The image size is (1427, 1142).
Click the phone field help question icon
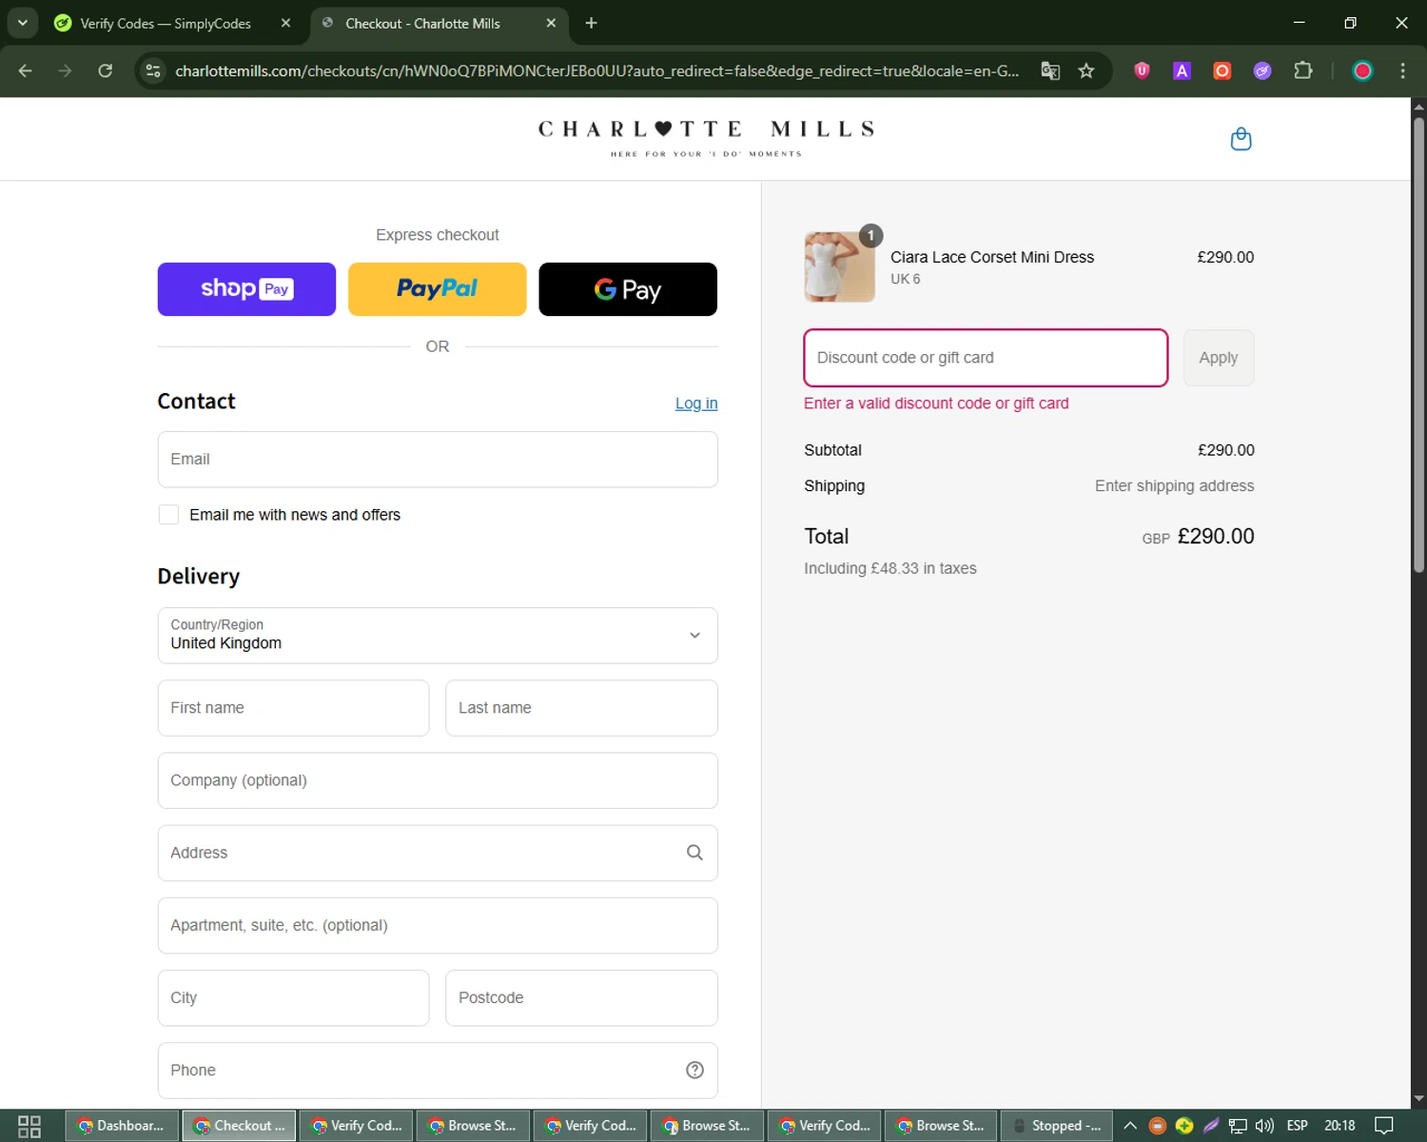pyautogui.click(x=694, y=1070)
